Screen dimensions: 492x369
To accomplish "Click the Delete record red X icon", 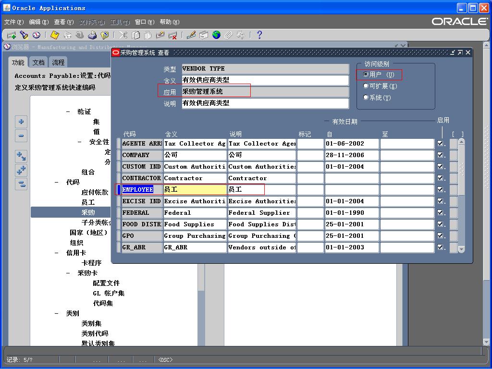I will [172, 35].
